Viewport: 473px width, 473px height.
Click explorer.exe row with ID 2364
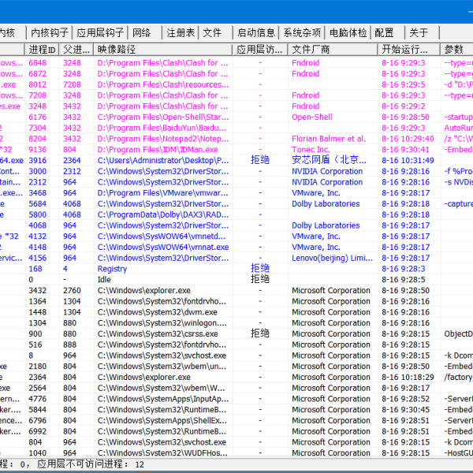tap(236, 378)
